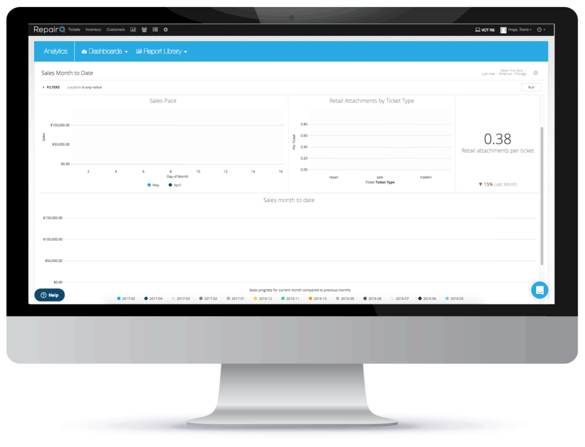Click the dashboard vertical scrollbar
This screenshot has width=585, height=447.
coord(542,196)
